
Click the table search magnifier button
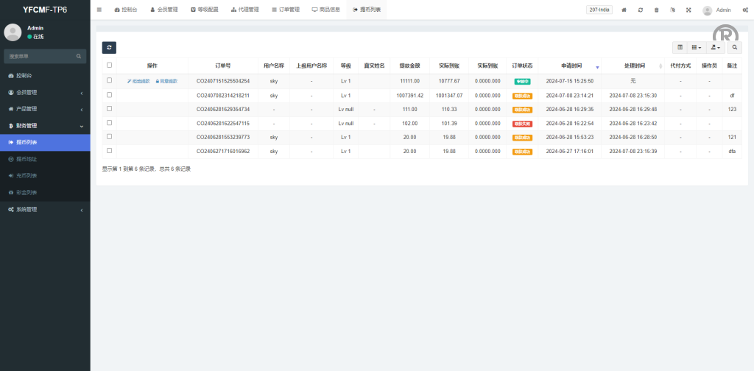[734, 47]
